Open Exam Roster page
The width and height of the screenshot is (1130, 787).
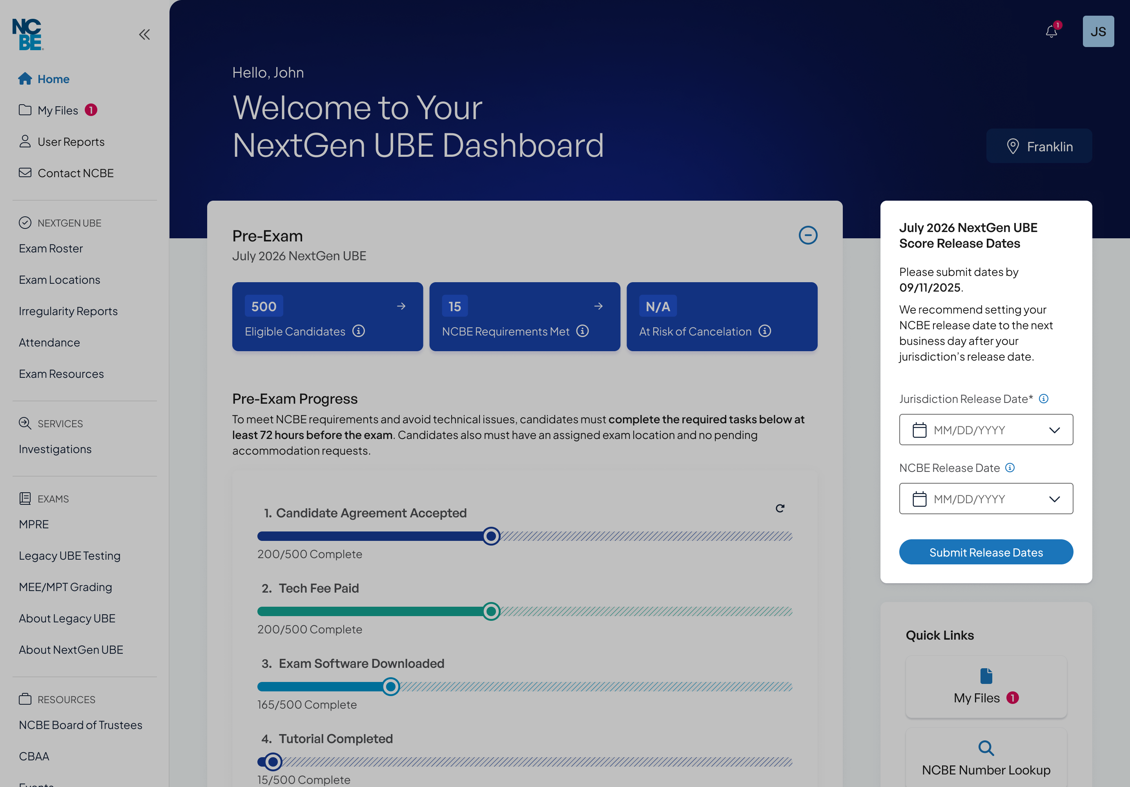[51, 248]
